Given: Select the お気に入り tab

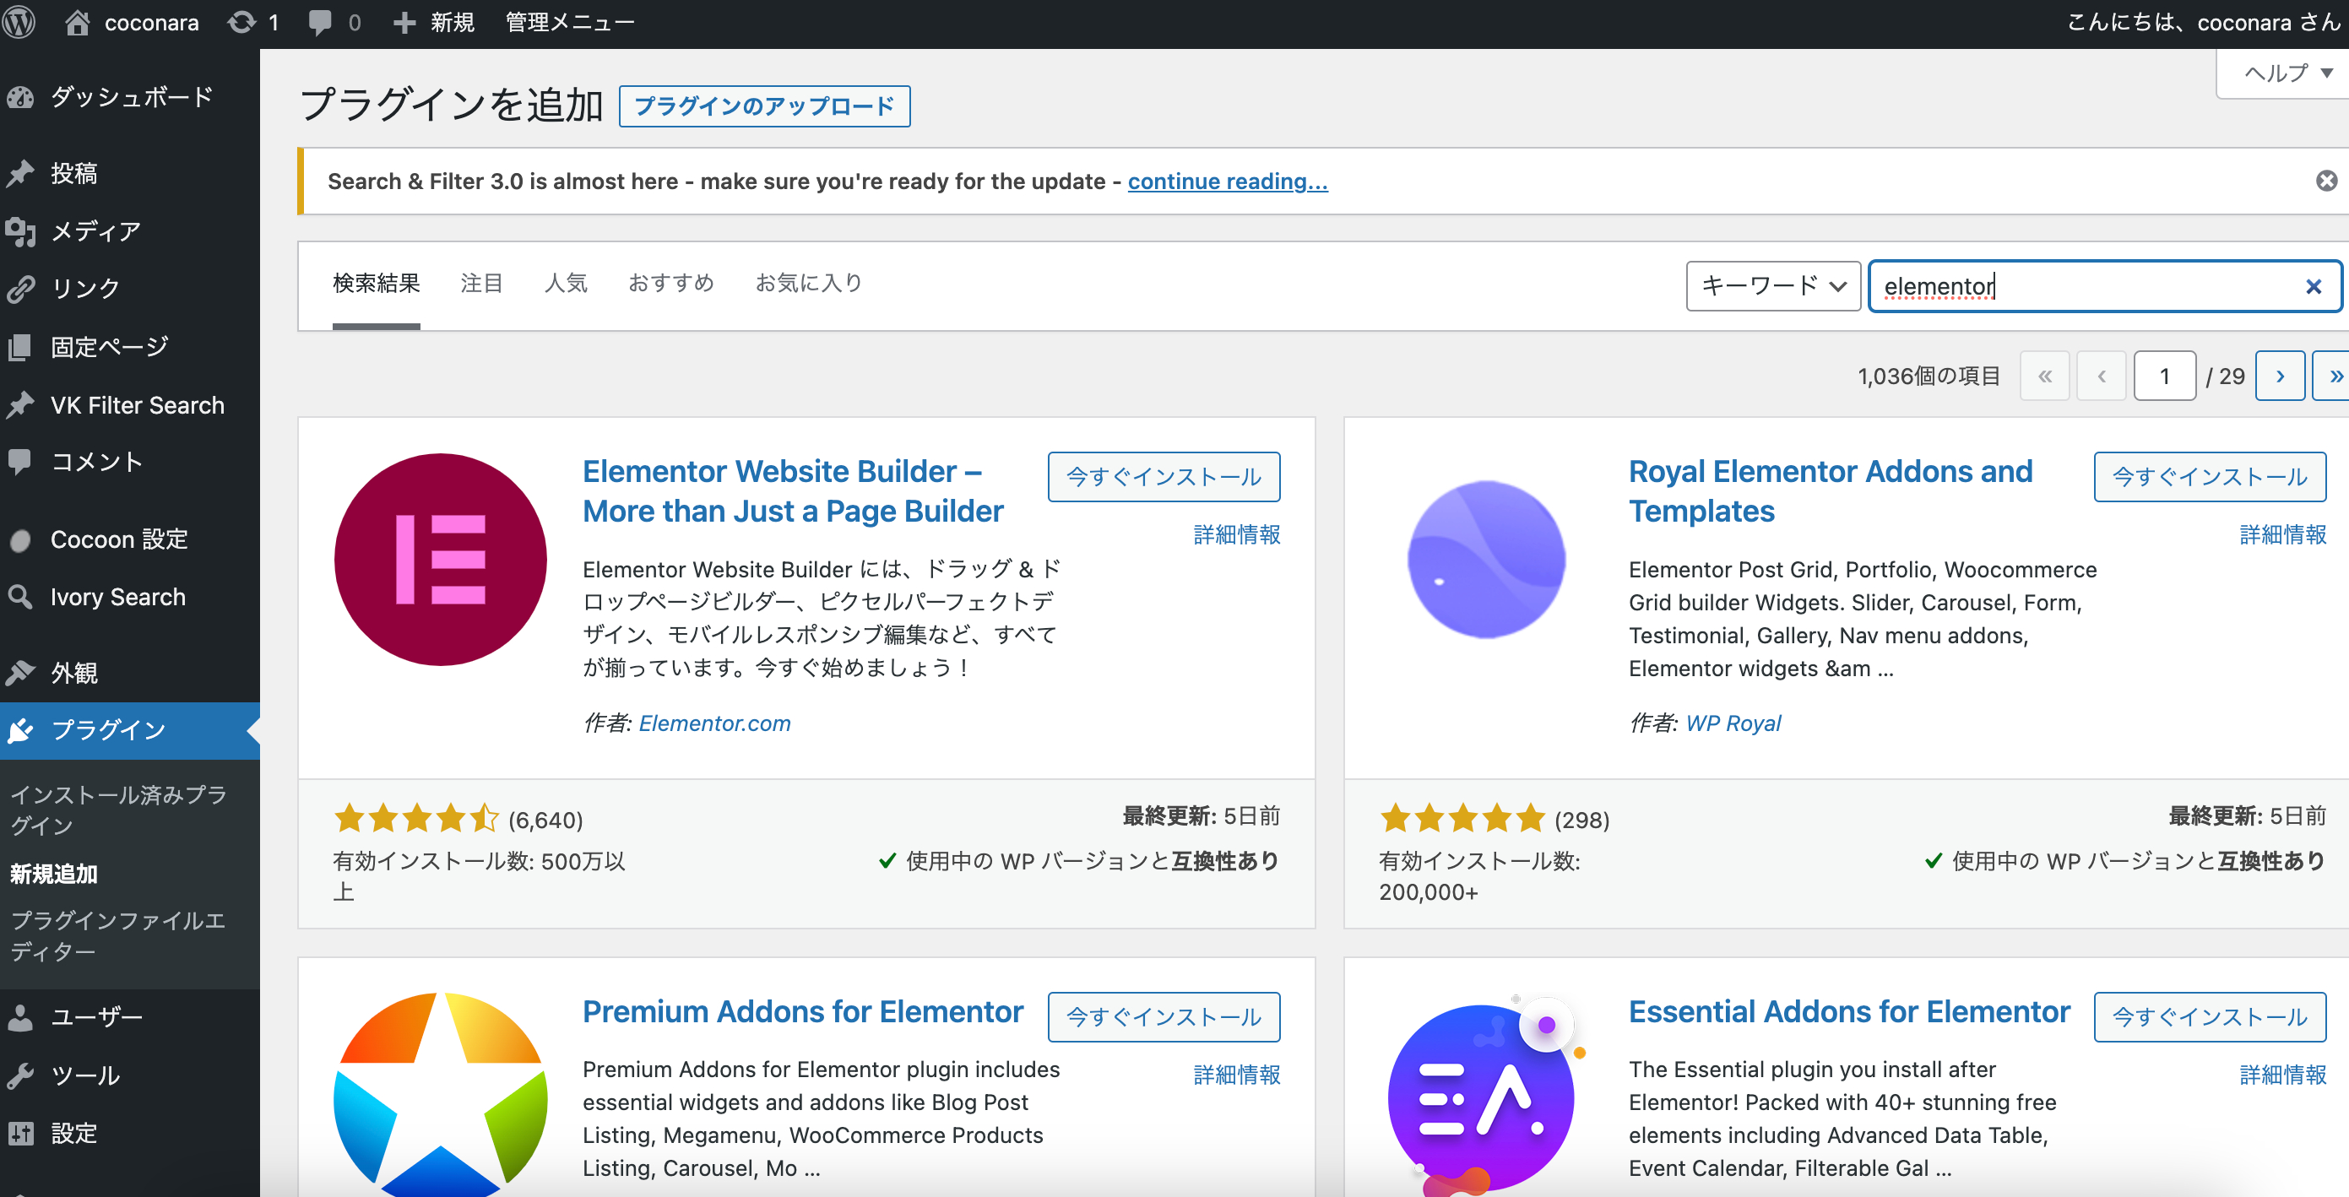Looking at the screenshot, I should click(x=809, y=284).
